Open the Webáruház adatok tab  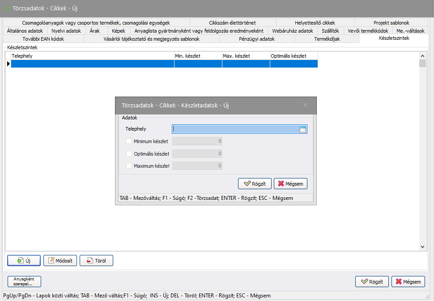[293, 31]
